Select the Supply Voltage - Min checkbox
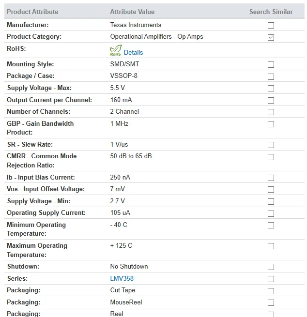Image resolution: width=307 pixels, height=317 pixels. pyautogui.click(x=271, y=202)
